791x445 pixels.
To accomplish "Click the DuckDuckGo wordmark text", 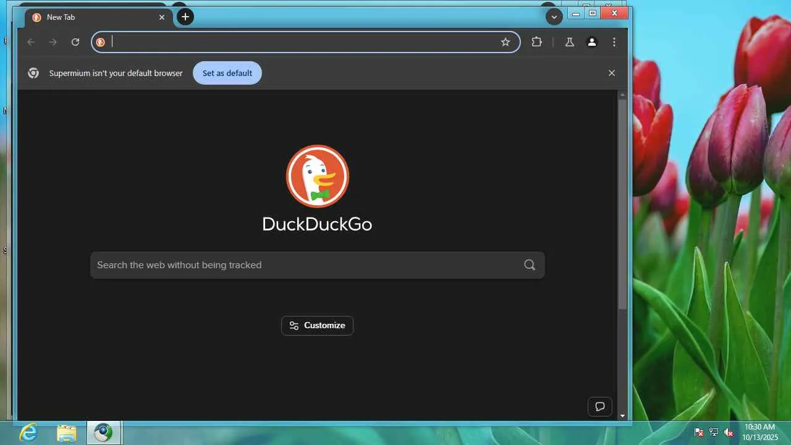I will 318,224.
